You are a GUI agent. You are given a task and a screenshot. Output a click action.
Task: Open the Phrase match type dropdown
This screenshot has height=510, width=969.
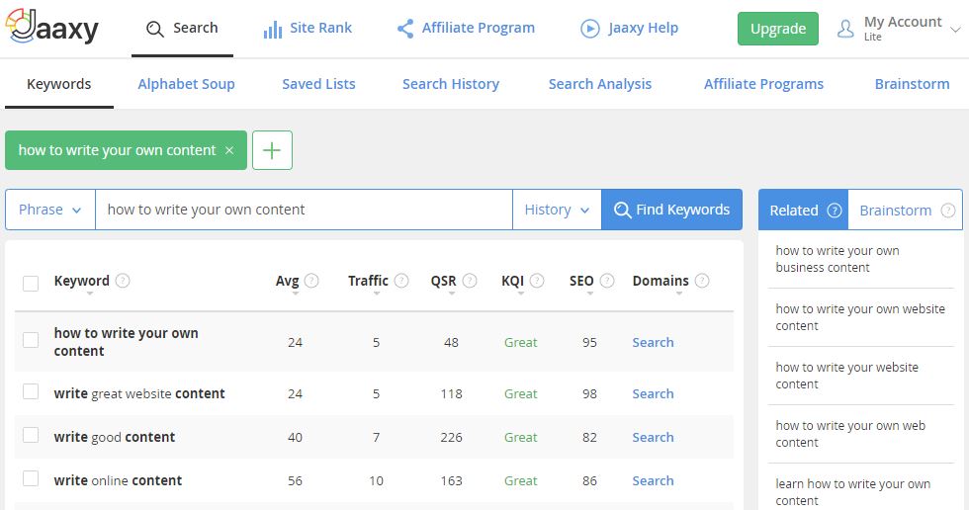pos(50,210)
